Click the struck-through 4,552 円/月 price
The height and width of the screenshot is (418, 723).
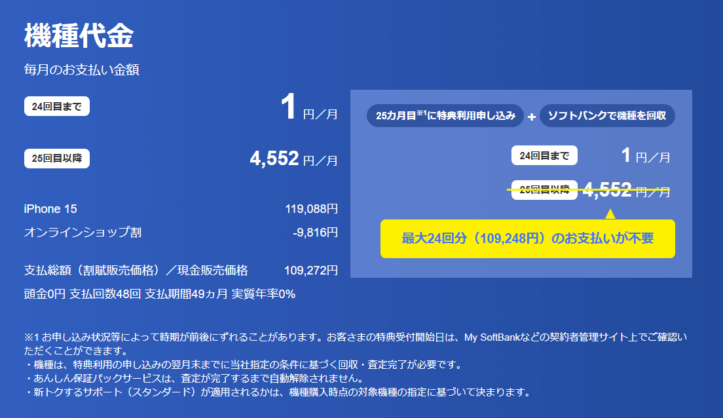tap(626, 189)
